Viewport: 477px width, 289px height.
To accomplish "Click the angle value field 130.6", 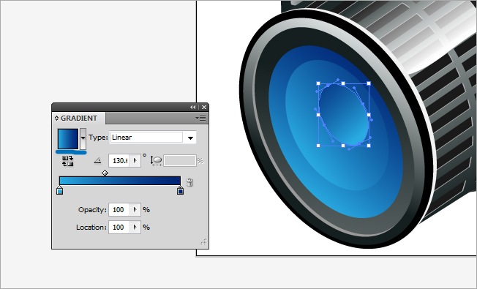I will [x=119, y=161].
